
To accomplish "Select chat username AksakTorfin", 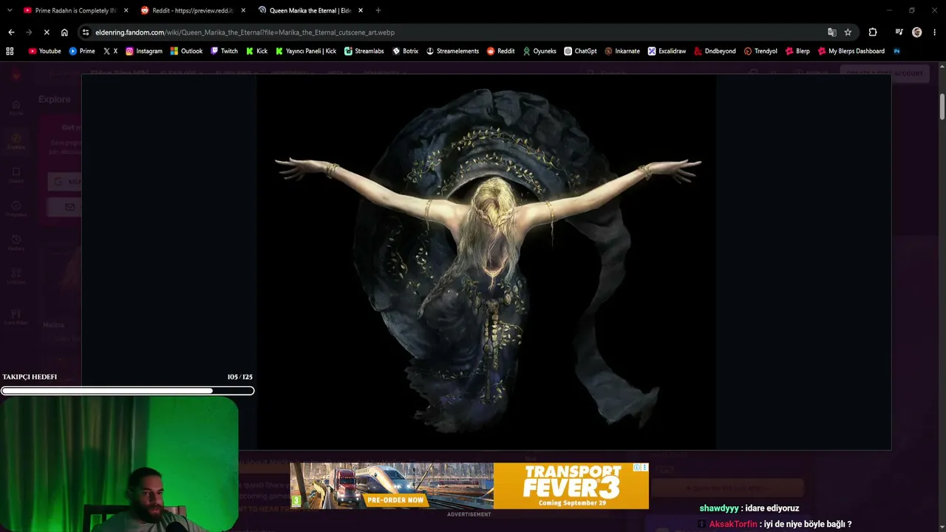I will [733, 524].
